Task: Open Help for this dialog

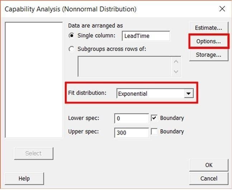Action: pyautogui.click(x=24, y=178)
